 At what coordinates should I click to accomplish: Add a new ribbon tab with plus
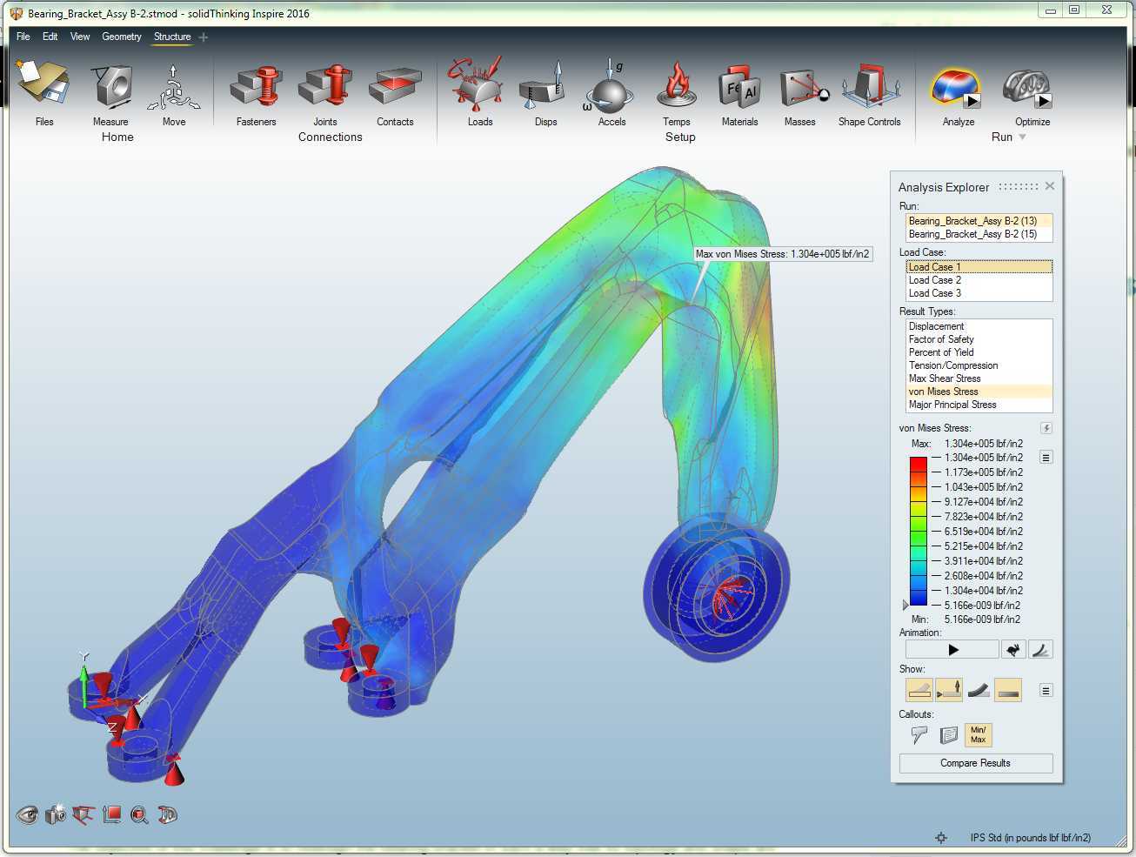[x=204, y=37]
